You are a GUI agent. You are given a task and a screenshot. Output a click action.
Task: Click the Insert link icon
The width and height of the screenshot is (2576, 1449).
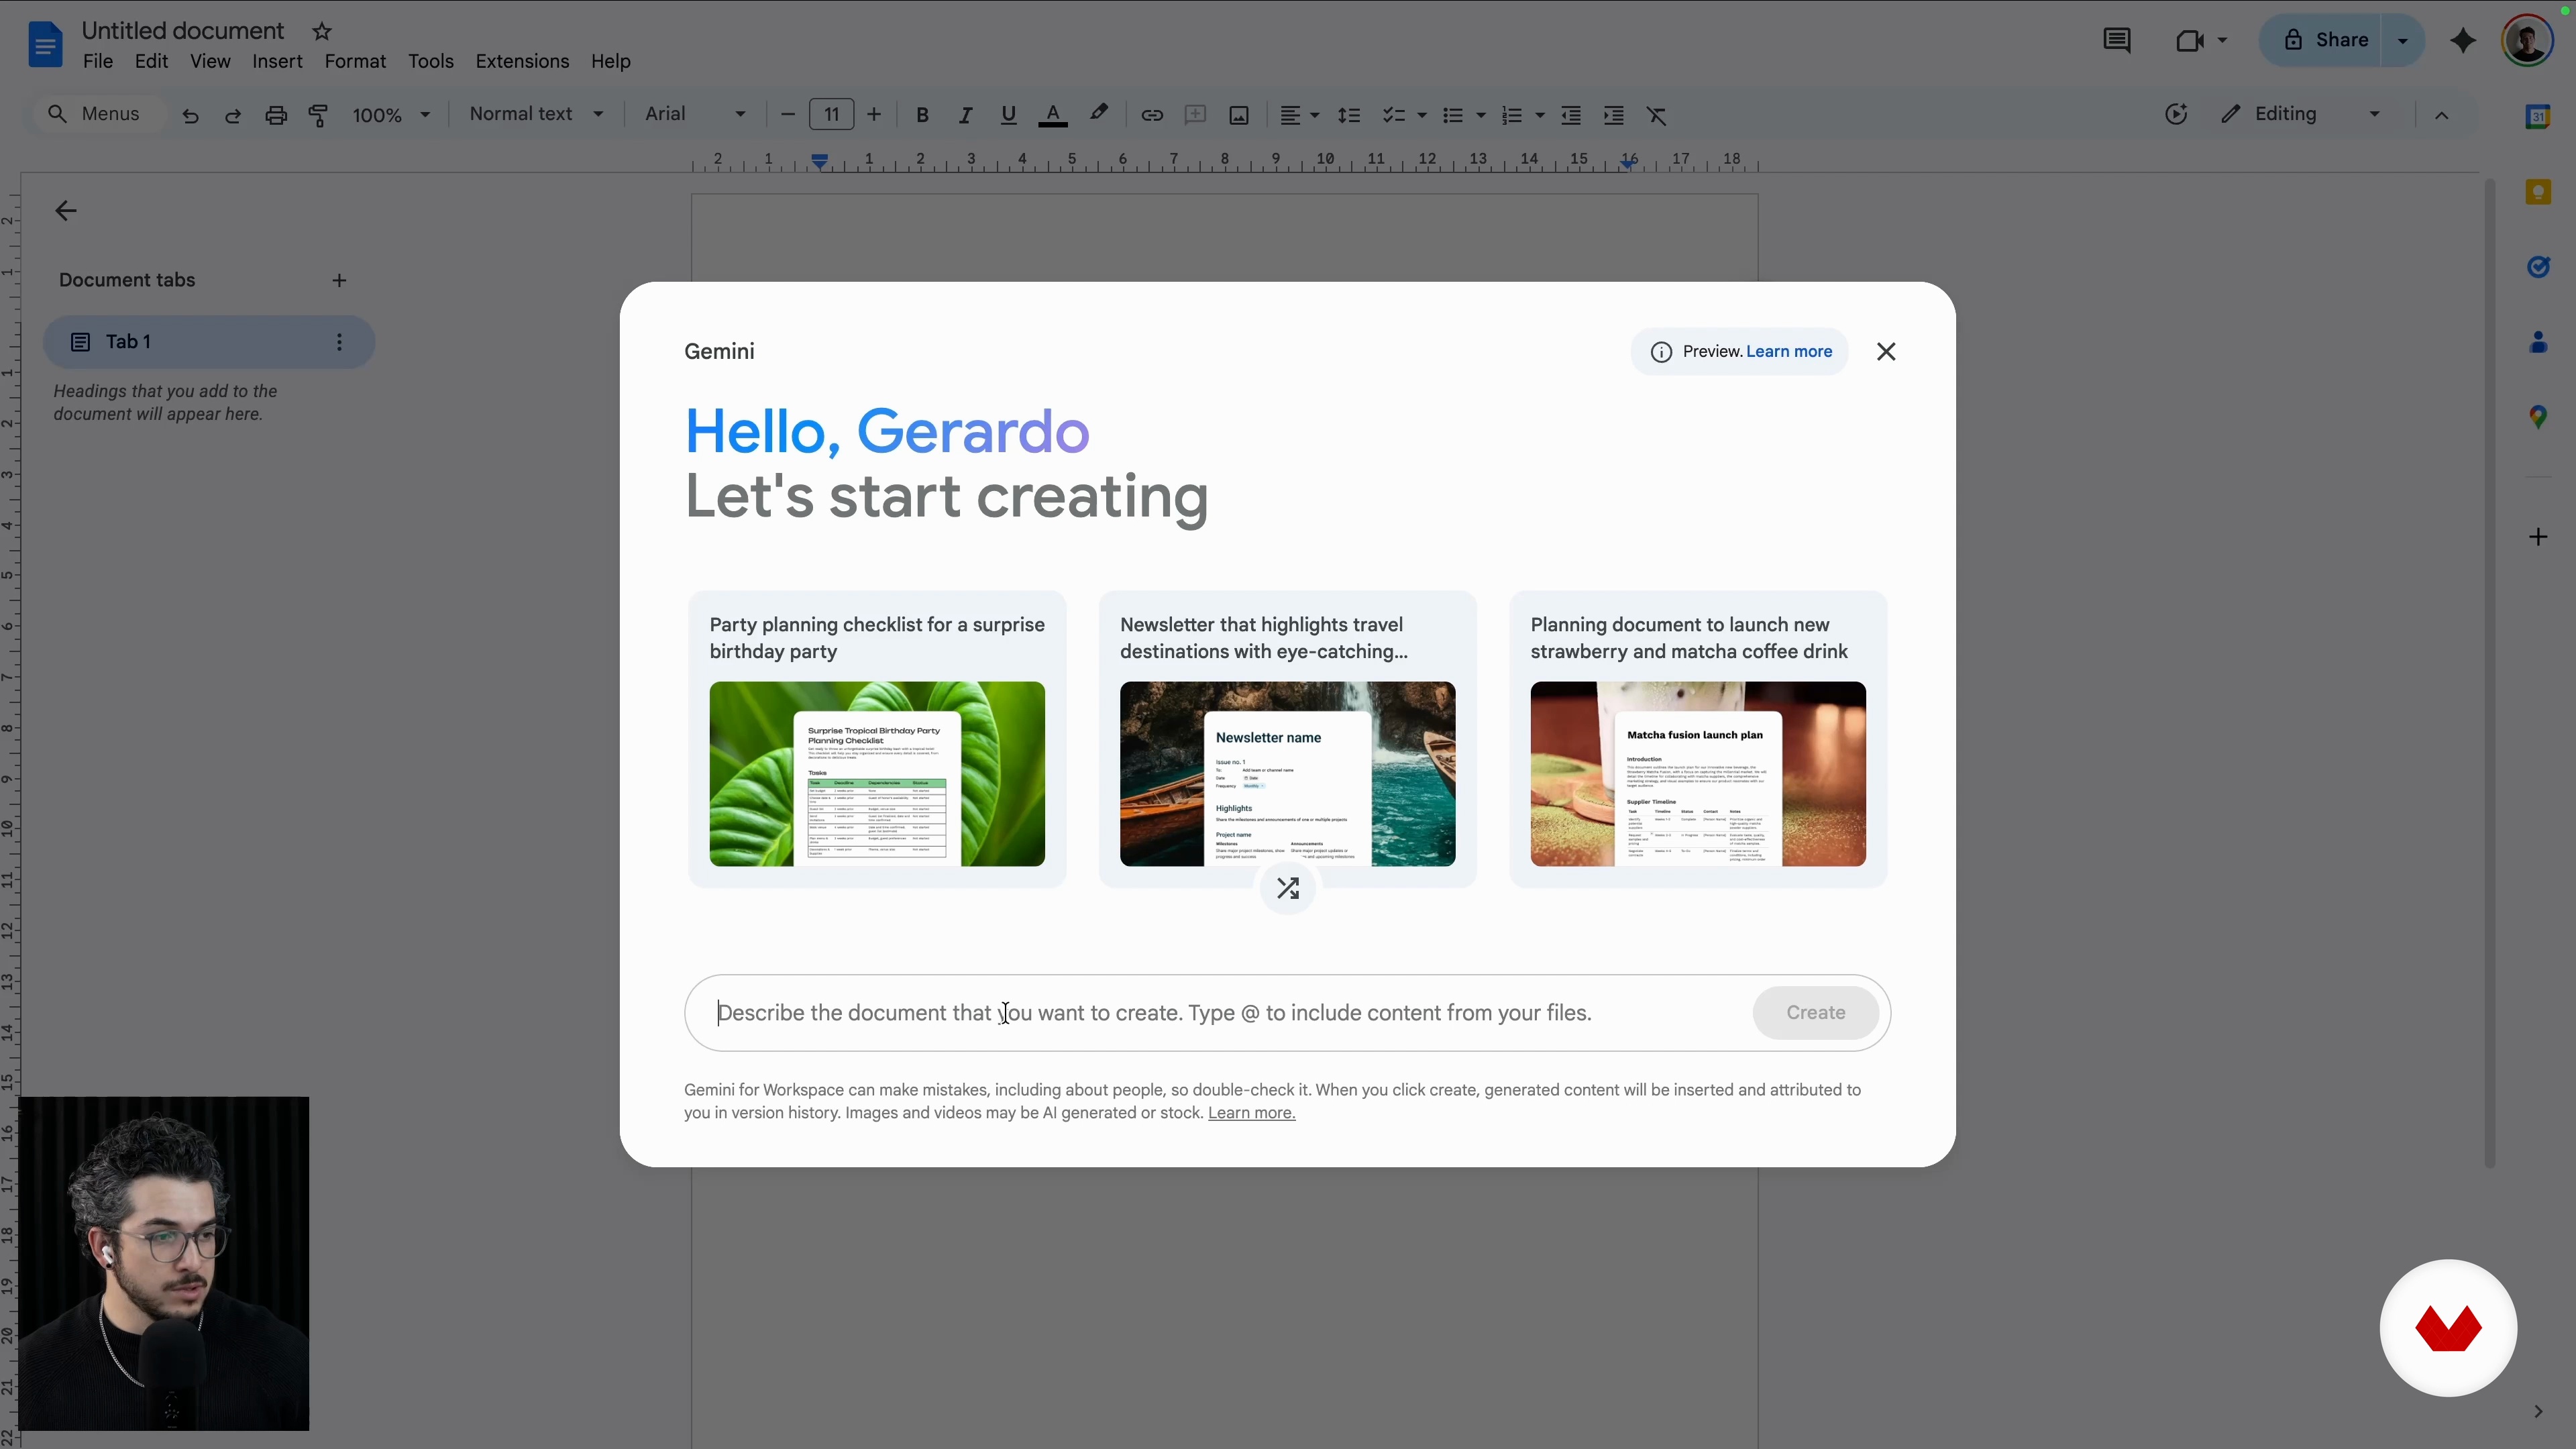[1152, 116]
